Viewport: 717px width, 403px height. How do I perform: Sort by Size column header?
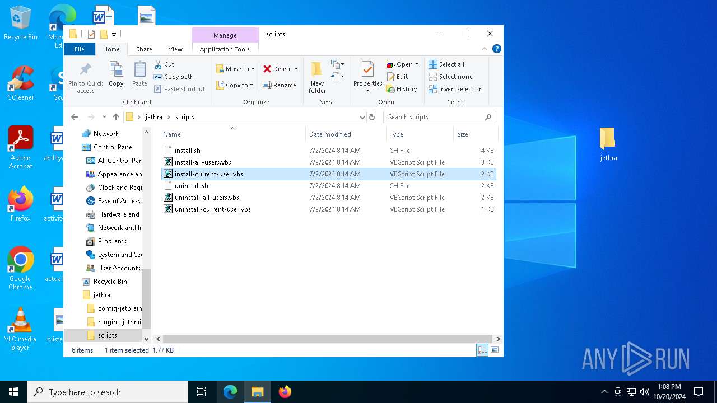[x=475, y=134]
